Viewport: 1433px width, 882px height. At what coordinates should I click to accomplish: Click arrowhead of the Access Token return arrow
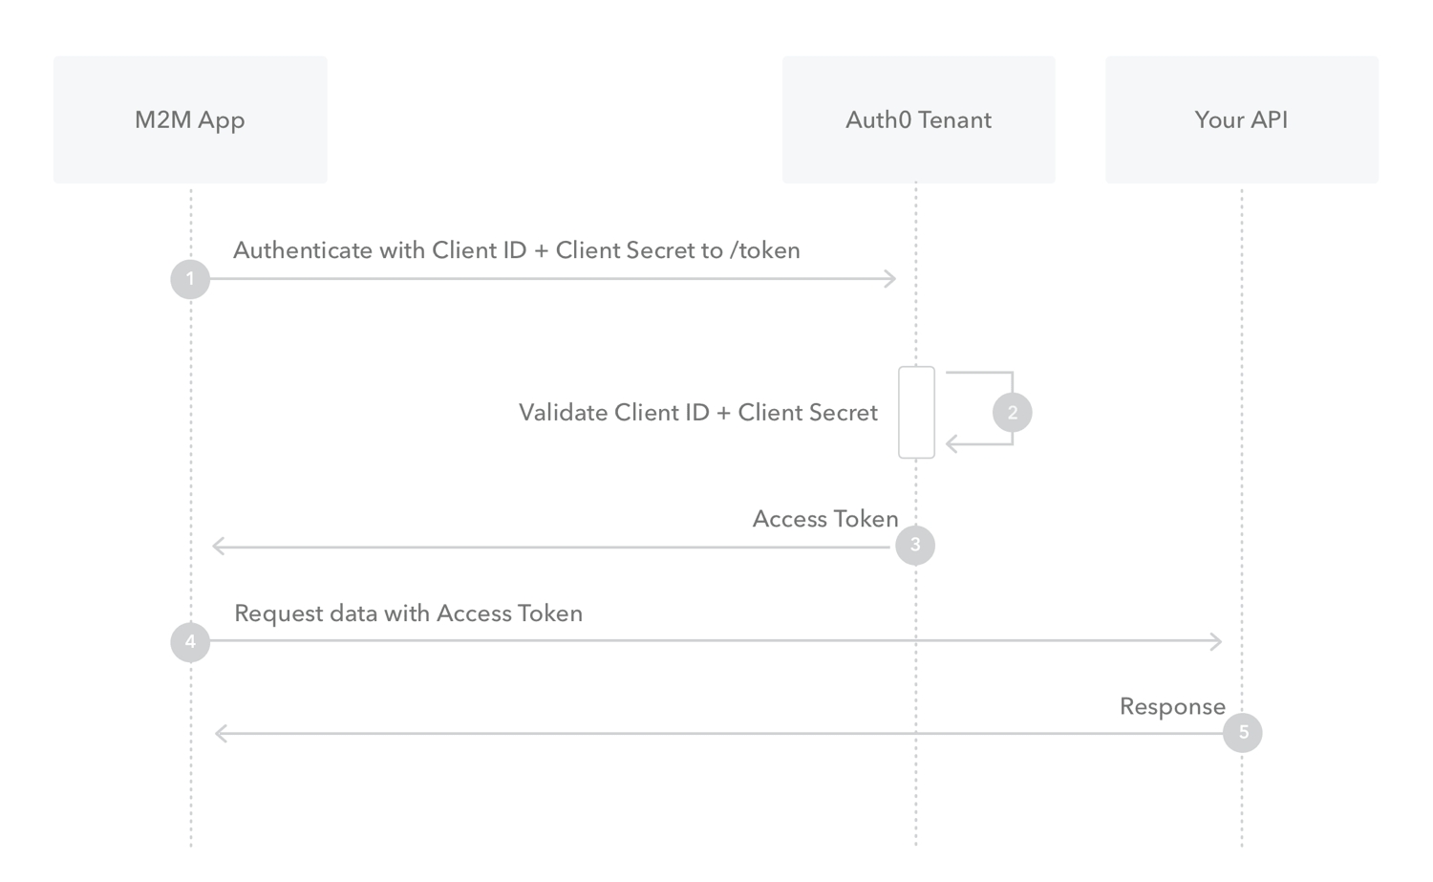point(219,547)
